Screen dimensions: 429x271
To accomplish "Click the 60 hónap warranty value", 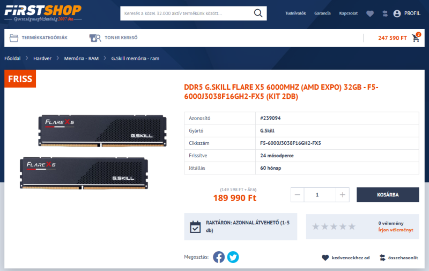I will tap(270, 168).
